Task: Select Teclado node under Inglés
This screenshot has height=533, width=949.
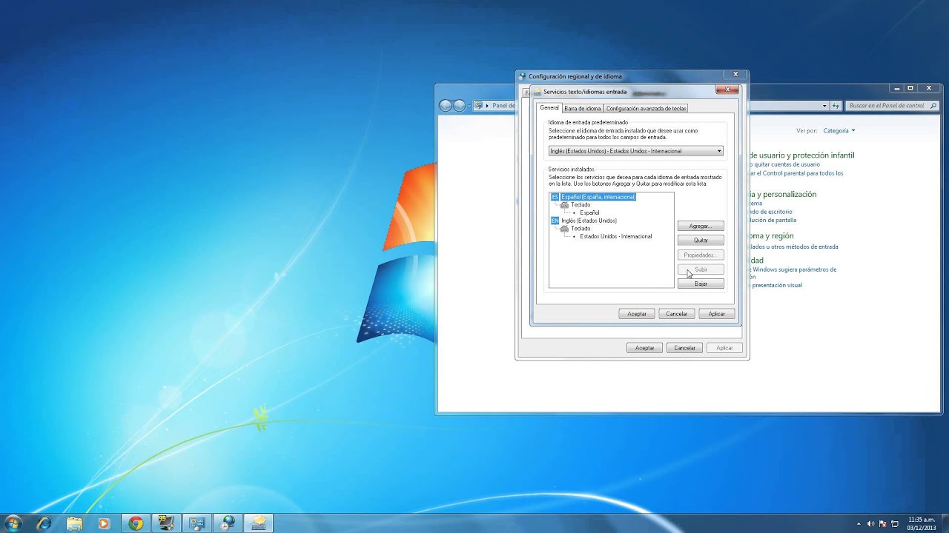Action: pos(581,228)
